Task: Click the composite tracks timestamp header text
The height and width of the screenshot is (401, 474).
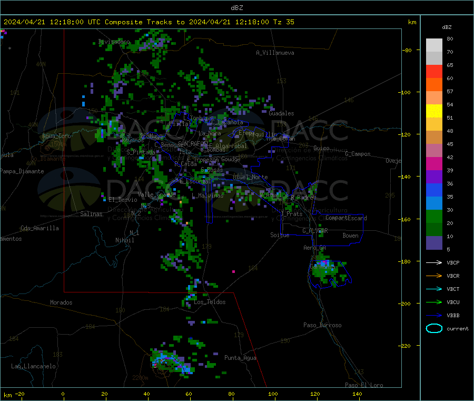Action: point(149,22)
